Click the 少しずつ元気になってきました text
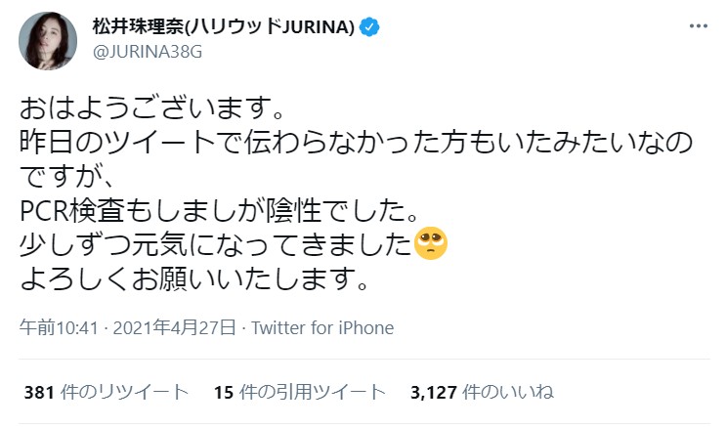The height and width of the screenshot is (427, 726). pyautogui.click(x=215, y=244)
